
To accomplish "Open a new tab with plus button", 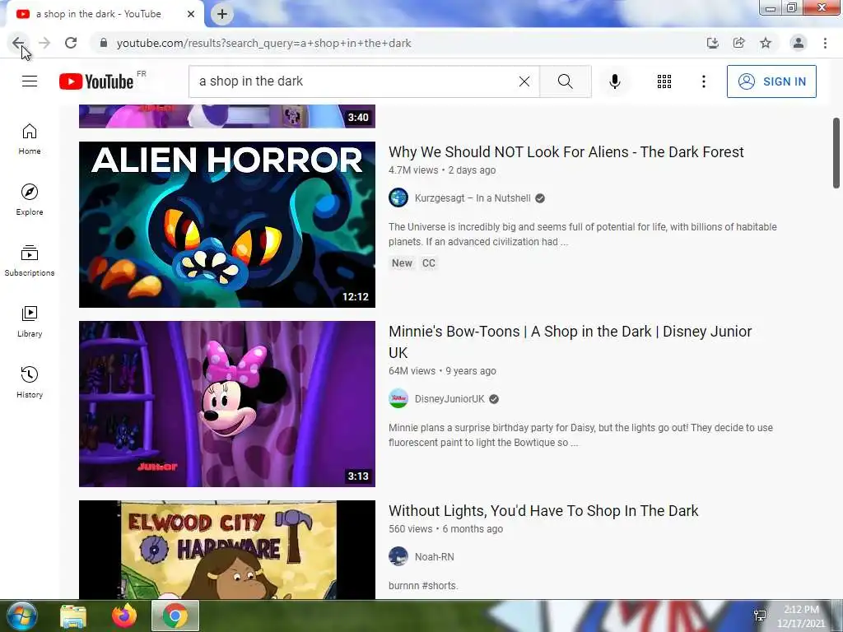I will pyautogui.click(x=222, y=14).
